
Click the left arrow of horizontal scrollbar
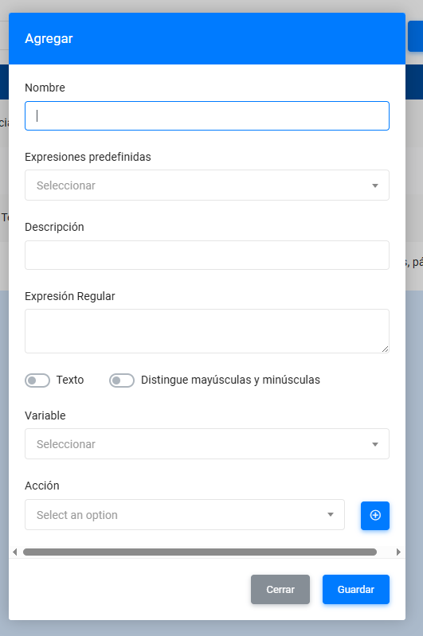(x=15, y=552)
